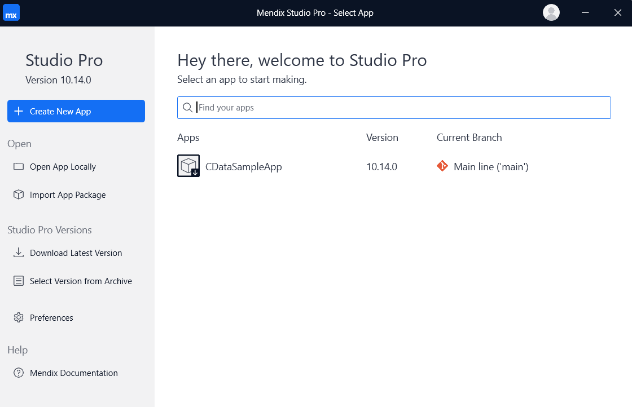Focus the Find your apps search field
The width and height of the screenshot is (632, 407).
(x=401, y=108)
